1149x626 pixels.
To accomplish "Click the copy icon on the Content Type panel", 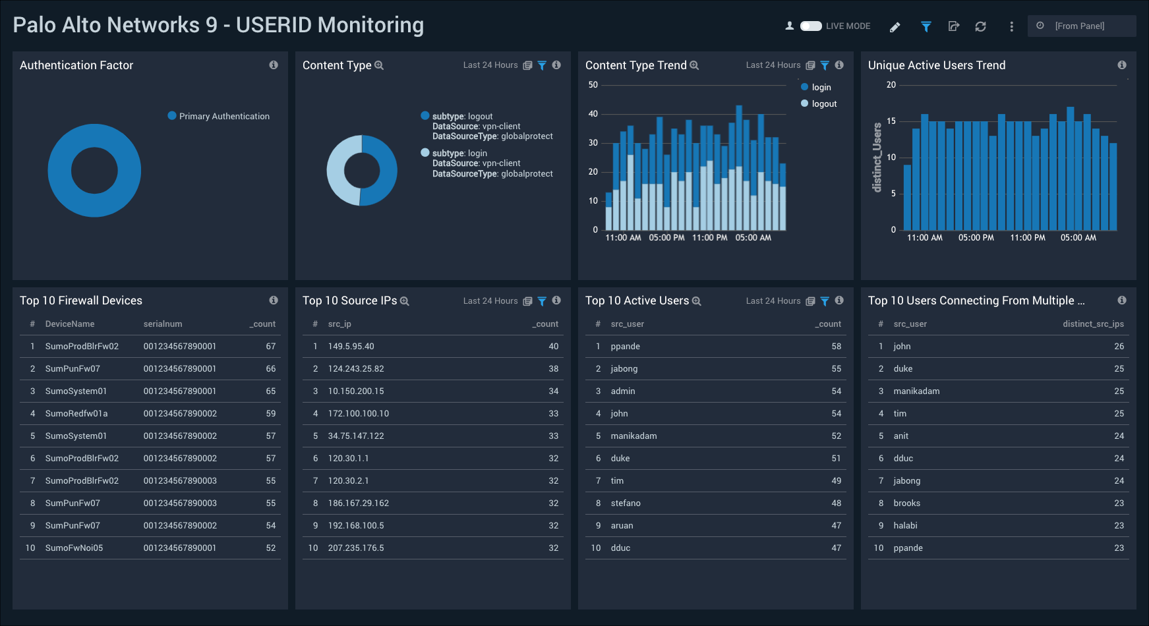I will 527,65.
